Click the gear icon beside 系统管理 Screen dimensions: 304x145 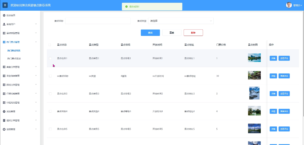[x=4, y=112]
